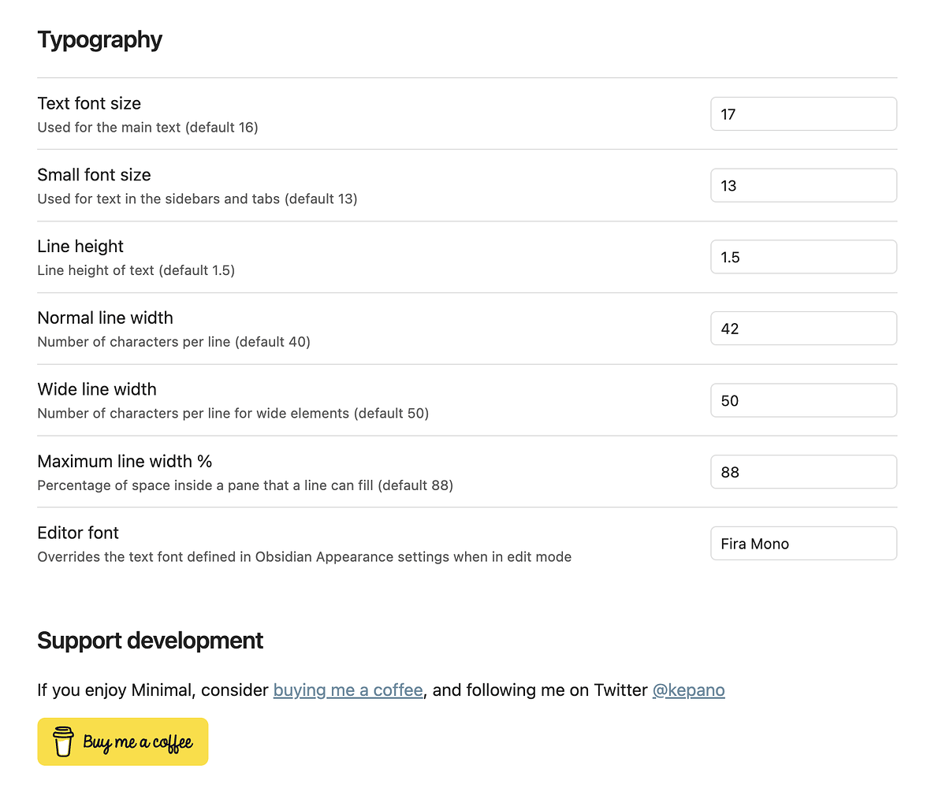Click the Small font size input field
Image resolution: width=927 pixels, height=788 pixels.
tap(803, 186)
